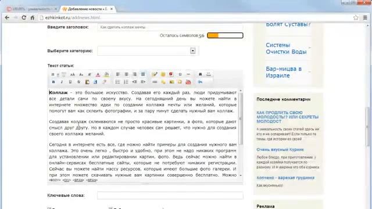Open find with the binoculars icon
Image resolution: width=372 pixels, height=209 pixels.
coord(200,74)
